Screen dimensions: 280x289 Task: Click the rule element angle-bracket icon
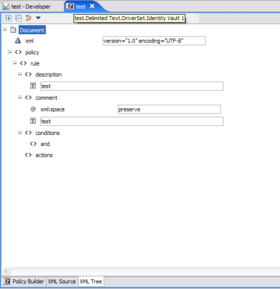point(24,63)
